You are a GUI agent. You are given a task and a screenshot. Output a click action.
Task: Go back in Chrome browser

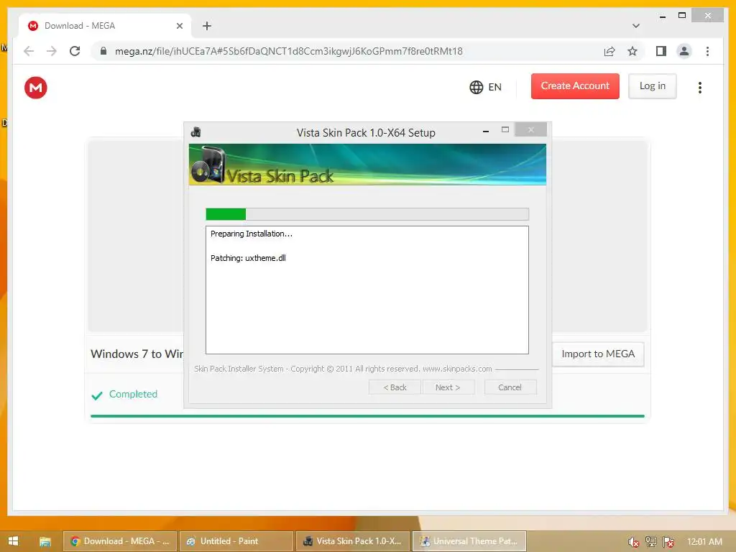click(x=29, y=51)
